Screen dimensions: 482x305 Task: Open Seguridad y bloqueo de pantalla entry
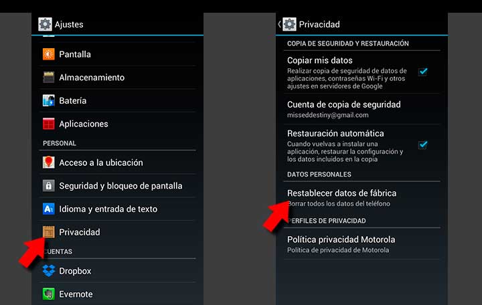(x=117, y=185)
